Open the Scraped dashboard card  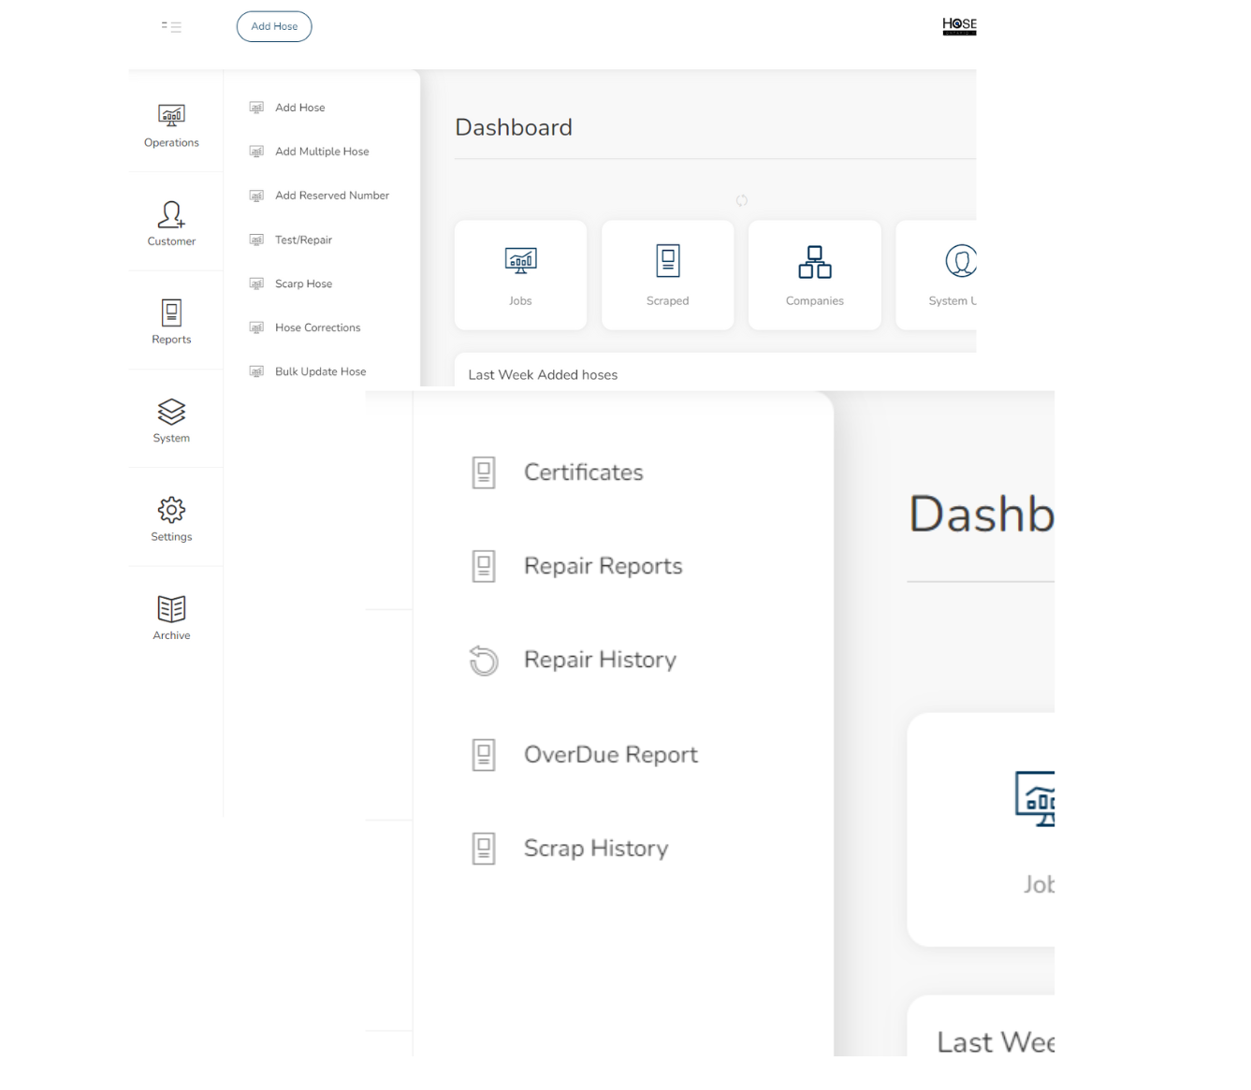click(x=667, y=275)
